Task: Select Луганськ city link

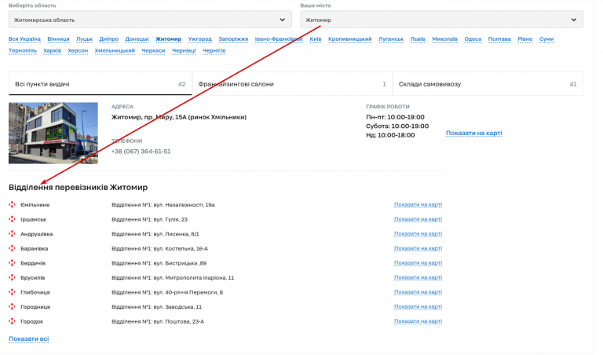Action: [x=391, y=39]
